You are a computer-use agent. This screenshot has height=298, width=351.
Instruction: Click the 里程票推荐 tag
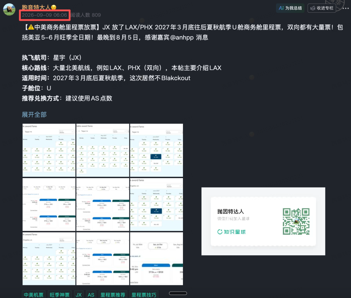pyautogui.click(x=113, y=294)
